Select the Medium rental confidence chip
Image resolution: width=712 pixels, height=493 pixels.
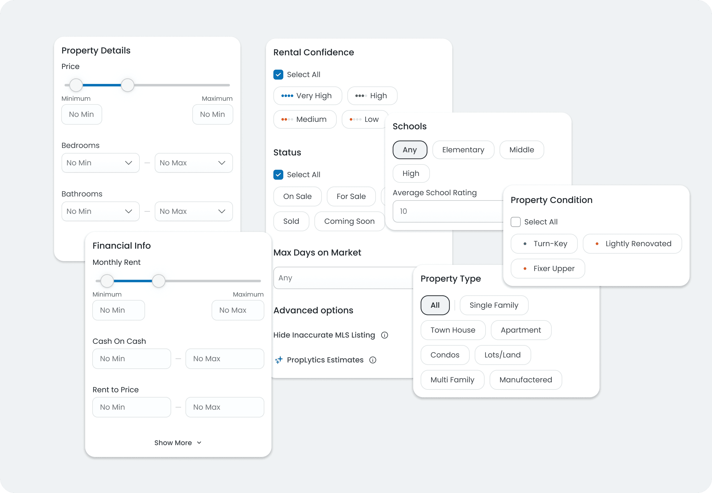pos(305,119)
